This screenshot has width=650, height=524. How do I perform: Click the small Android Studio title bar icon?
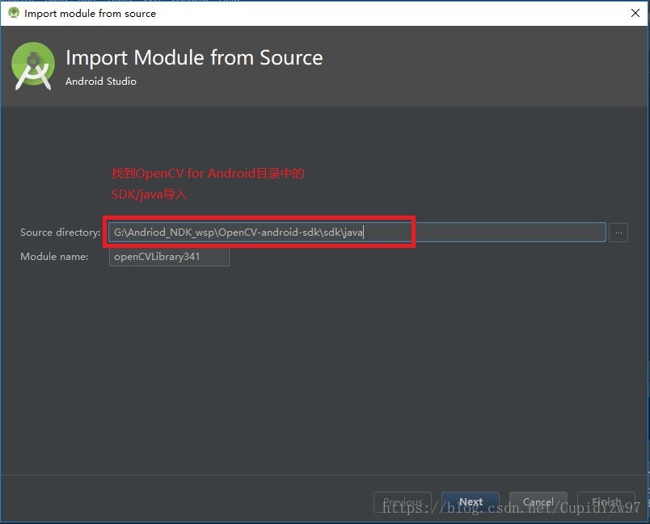point(14,13)
